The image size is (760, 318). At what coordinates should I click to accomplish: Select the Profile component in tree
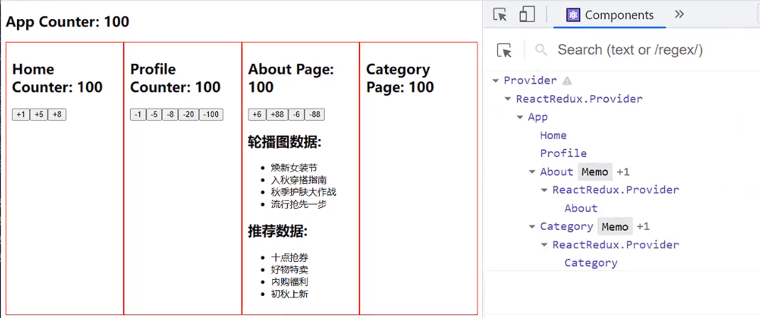coord(563,153)
